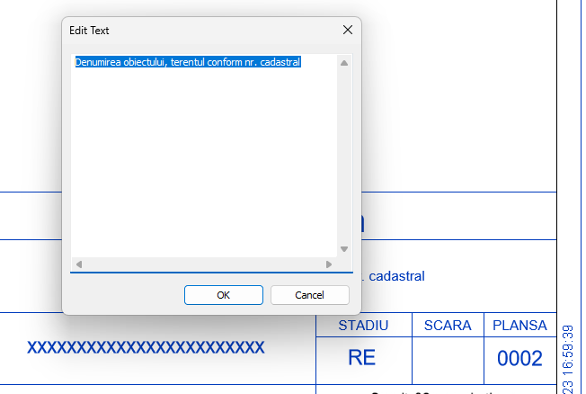Click the vertical scrollbar up arrow

[344, 63]
